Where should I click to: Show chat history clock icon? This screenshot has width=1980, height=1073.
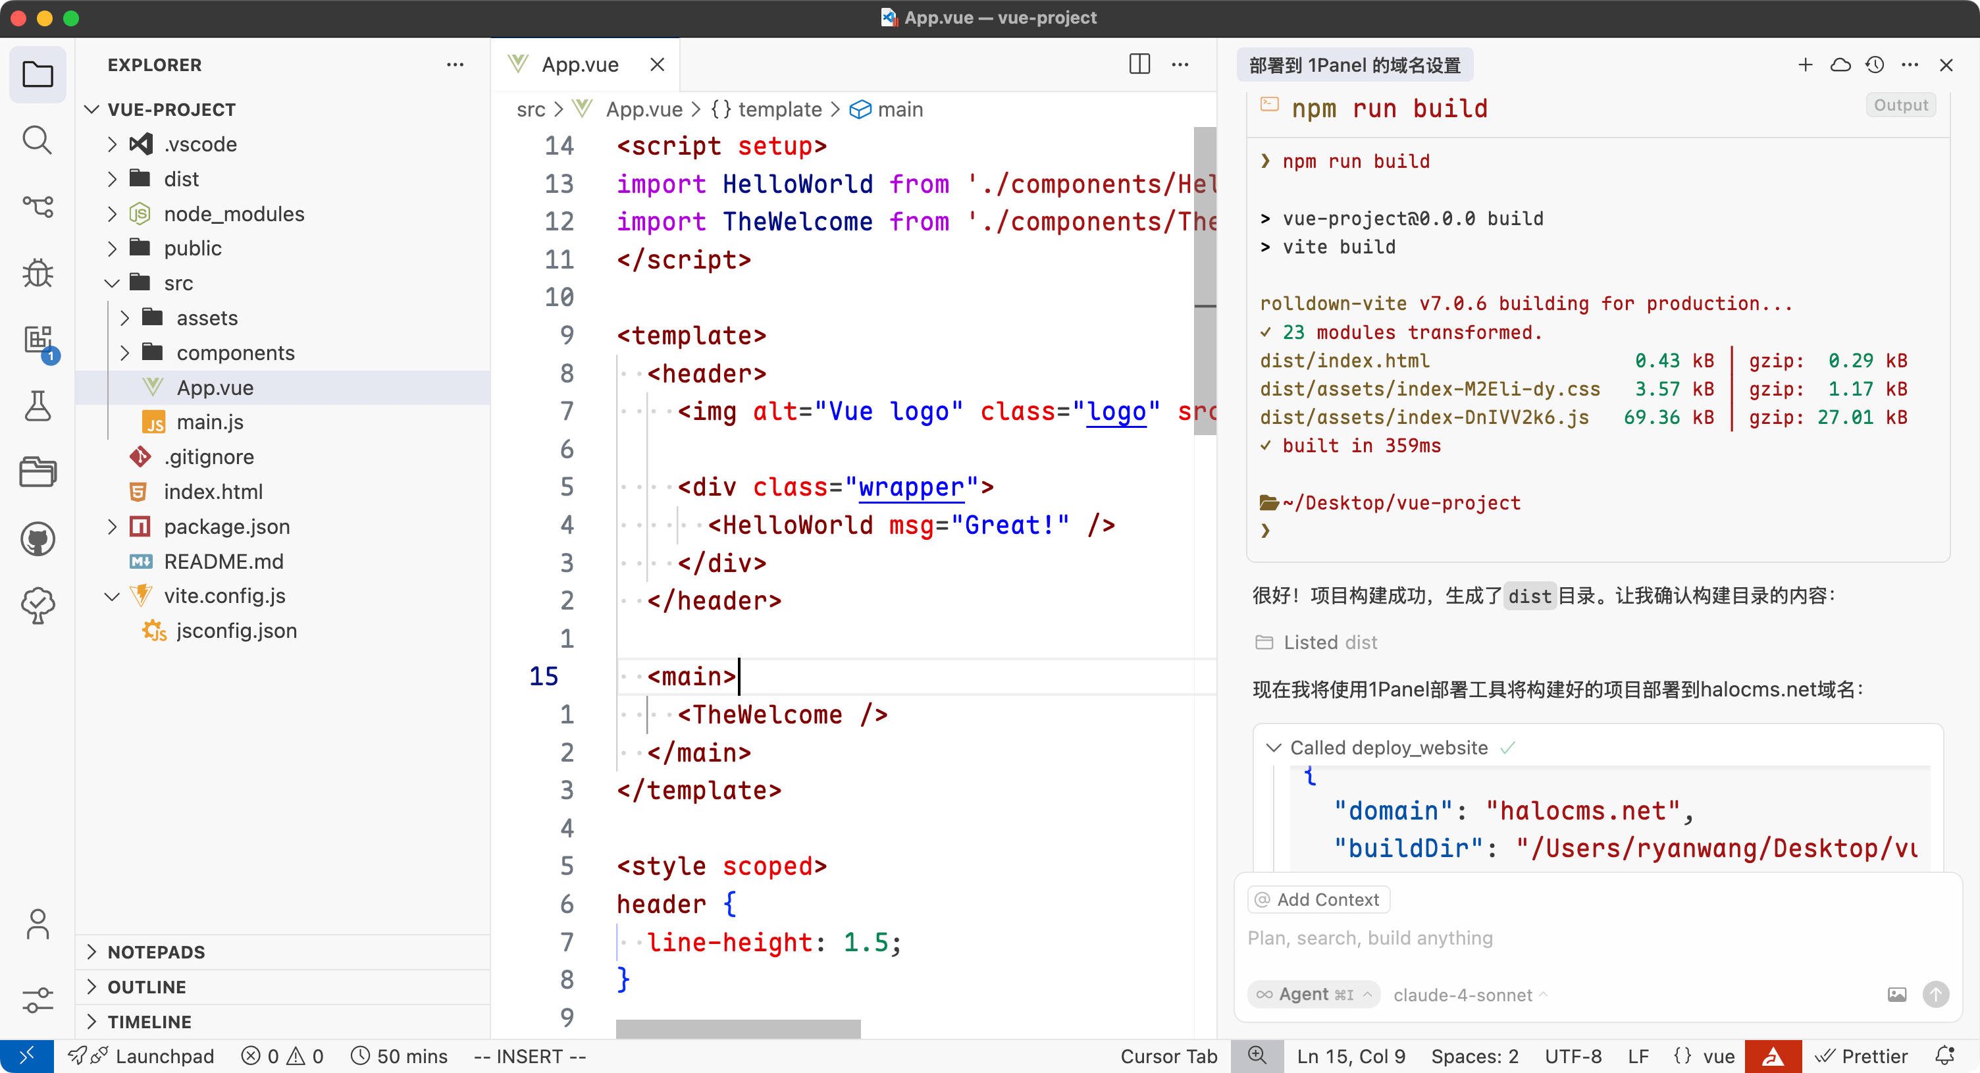(1875, 65)
